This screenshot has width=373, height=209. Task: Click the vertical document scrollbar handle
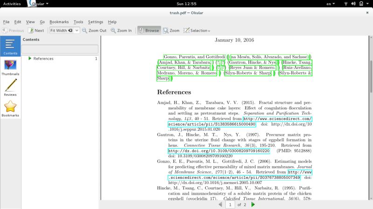[x=371, y=77]
